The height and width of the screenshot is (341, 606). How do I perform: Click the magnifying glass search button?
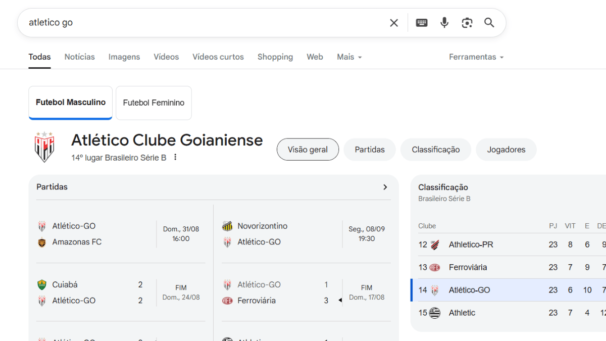pyautogui.click(x=489, y=23)
